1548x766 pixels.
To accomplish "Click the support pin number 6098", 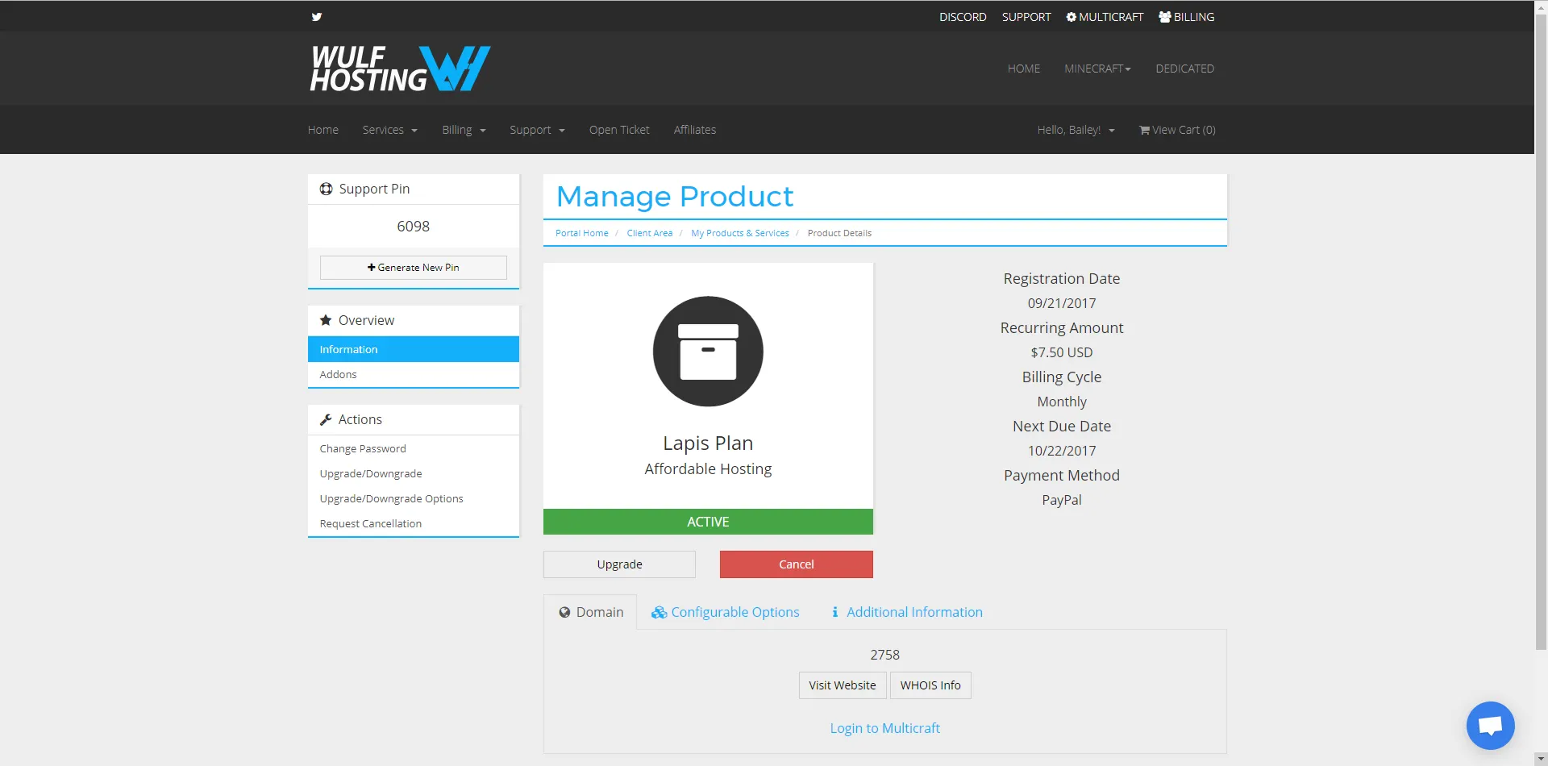I will coord(414,227).
